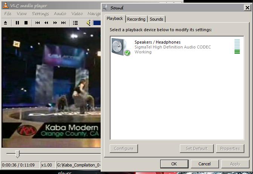Click the VLC seek slider handle
Image resolution: width=253 pixels, height=174 pixels.
coord(17,154)
